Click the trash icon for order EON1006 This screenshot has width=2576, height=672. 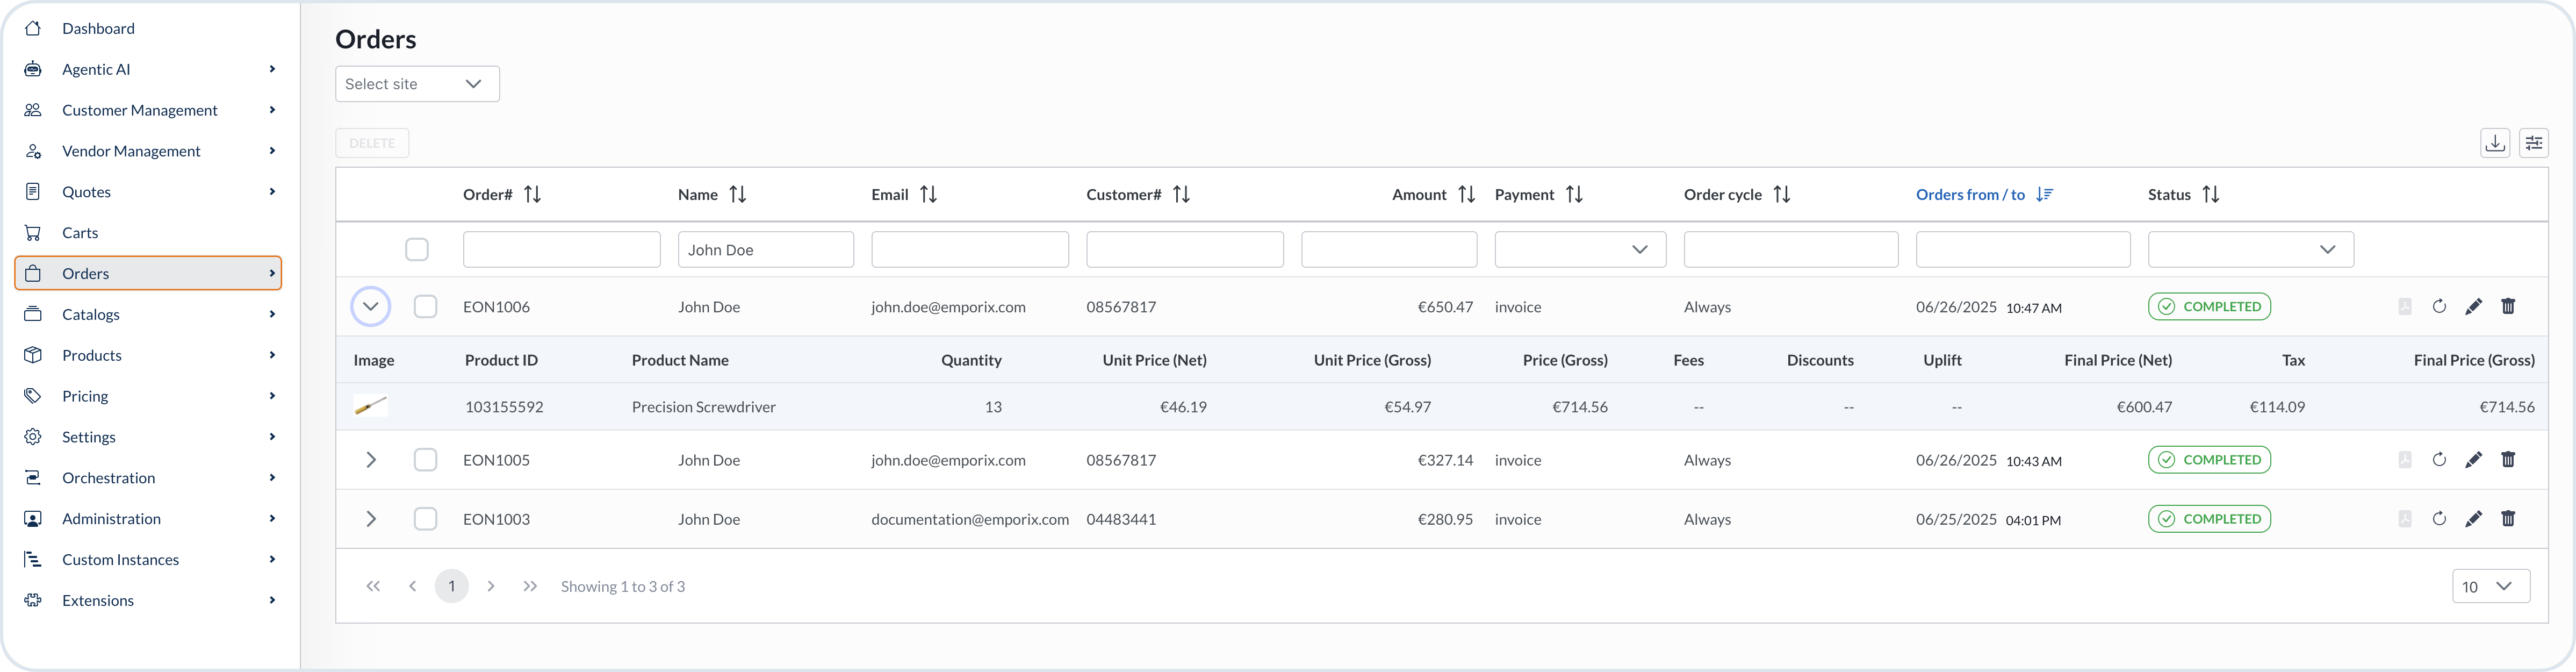[2507, 306]
